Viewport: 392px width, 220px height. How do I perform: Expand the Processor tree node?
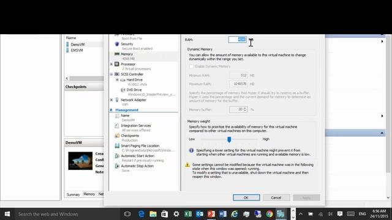click(x=111, y=64)
